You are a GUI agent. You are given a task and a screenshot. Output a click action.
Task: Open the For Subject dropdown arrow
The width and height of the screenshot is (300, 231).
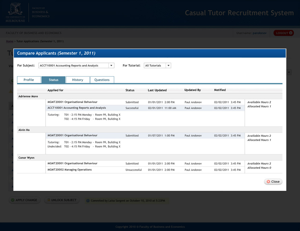111,65
